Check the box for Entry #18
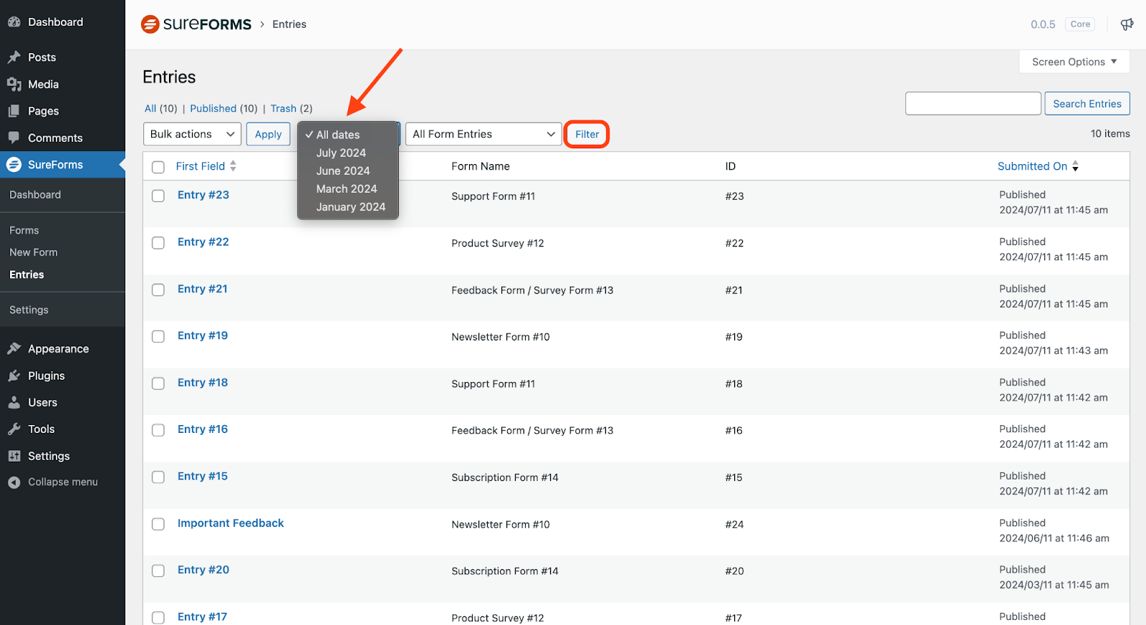This screenshot has height=625, width=1146. coord(158,383)
